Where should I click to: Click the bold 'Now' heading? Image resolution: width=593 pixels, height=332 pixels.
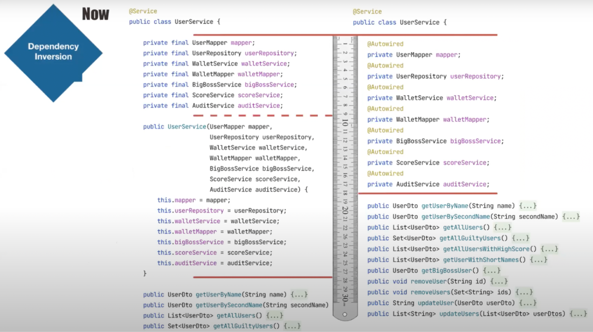[x=95, y=14]
